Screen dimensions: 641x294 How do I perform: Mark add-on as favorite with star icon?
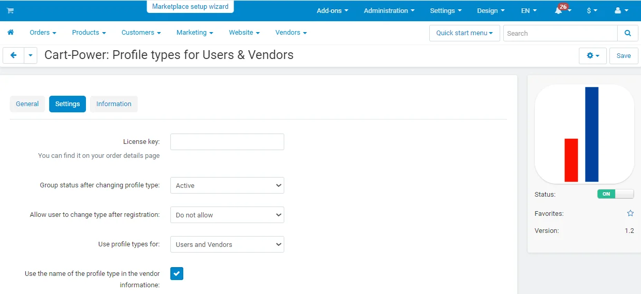pyautogui.click(x=630, y=213)
